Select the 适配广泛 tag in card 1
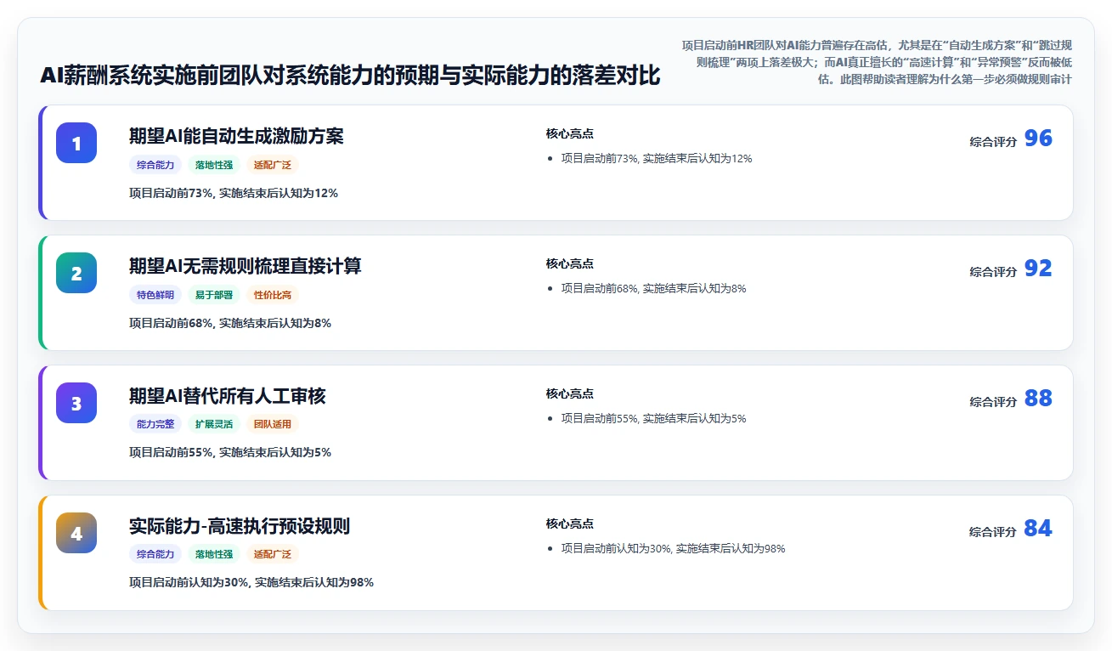The height and width of the screenshot is (651, 1112). [273, 165]
